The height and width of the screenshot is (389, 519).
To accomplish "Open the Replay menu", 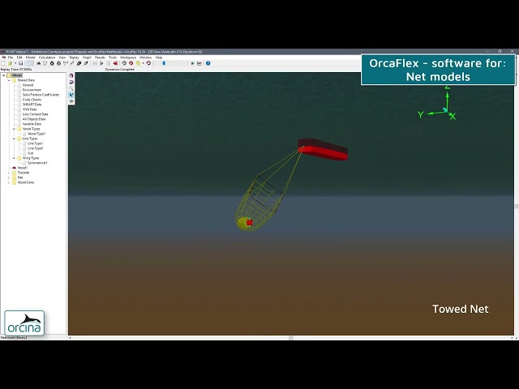I will [74, 58].
